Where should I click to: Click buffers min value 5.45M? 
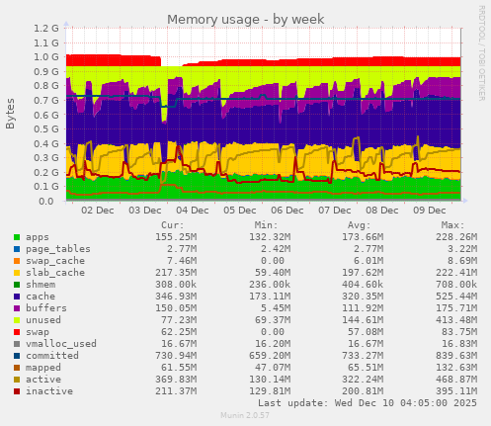[276, 308]
